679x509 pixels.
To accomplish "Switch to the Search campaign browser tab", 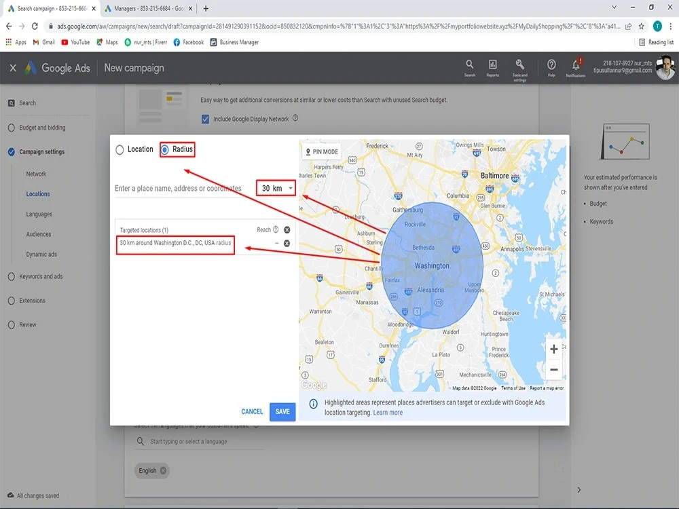I will tap(52, 8).
